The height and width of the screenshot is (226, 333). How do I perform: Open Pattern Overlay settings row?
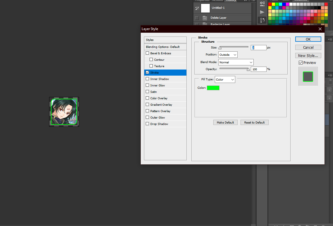[165, 111]
